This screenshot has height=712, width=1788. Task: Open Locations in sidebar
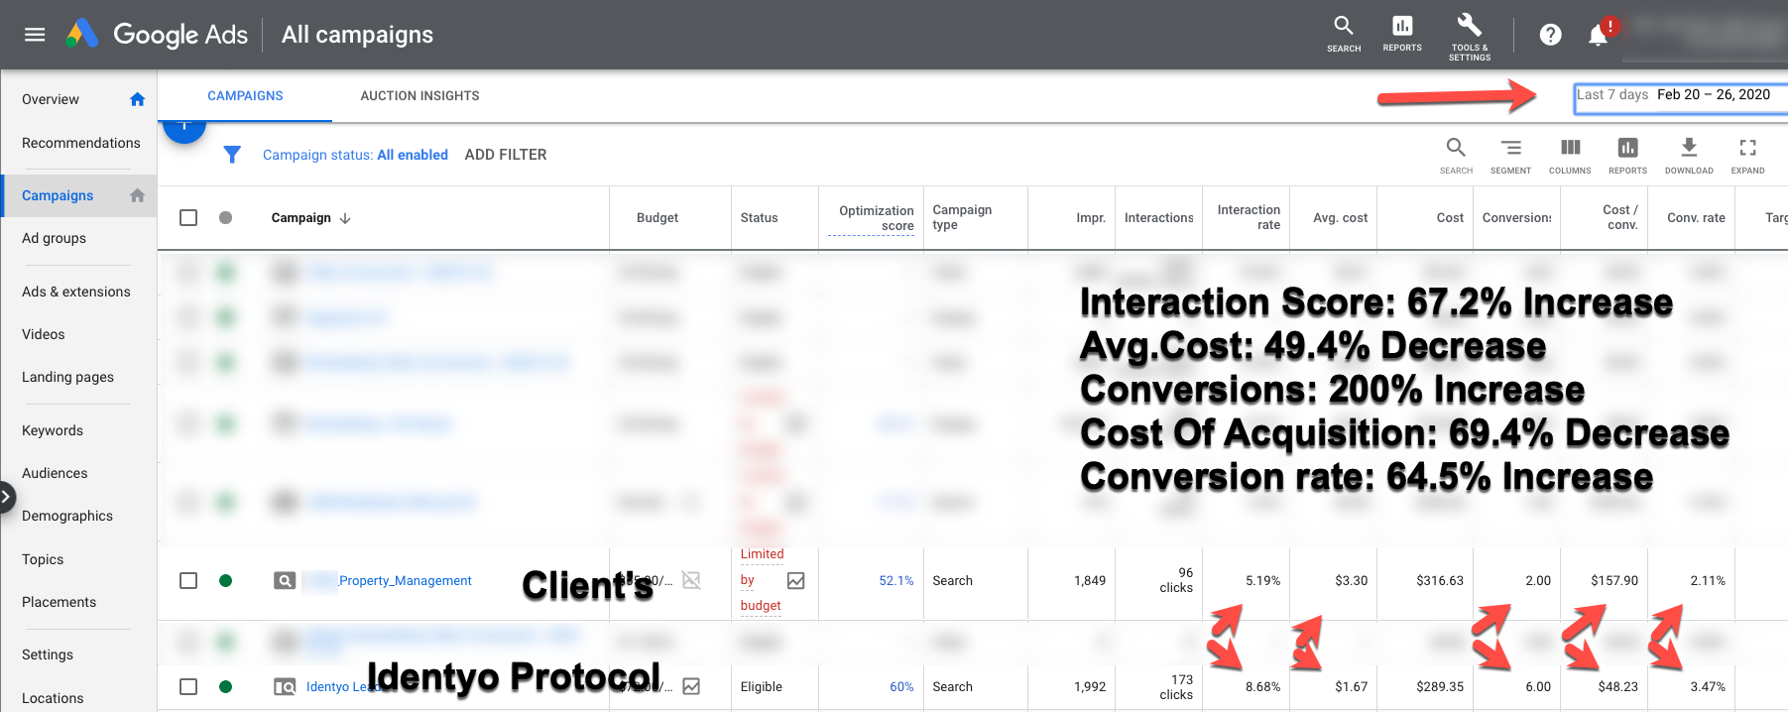pos(53,698)
